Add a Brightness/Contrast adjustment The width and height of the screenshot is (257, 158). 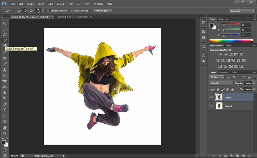click(x=220, y=55)
